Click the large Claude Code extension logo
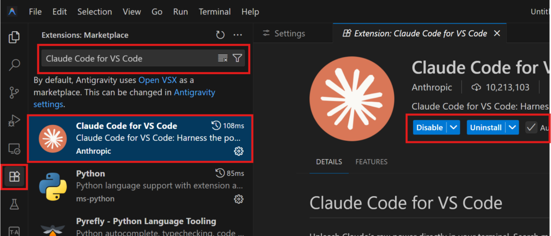 pos(352,98)
